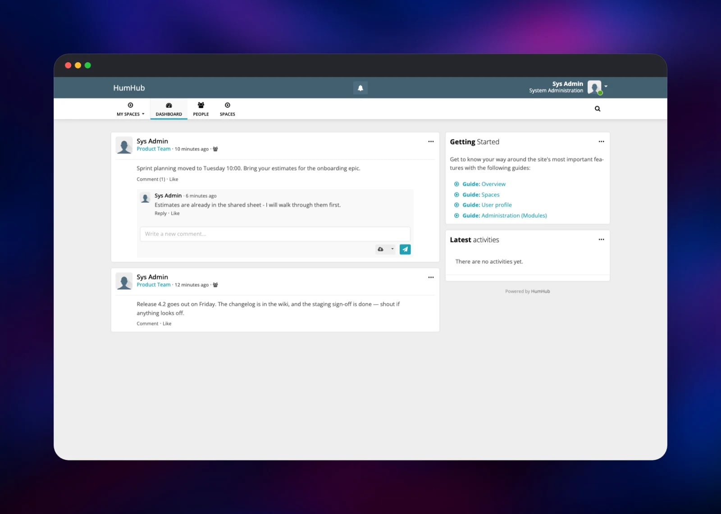Screen dimensions: 721x514
Task: Click the HumHub logo text
Action: pos(129,88)
